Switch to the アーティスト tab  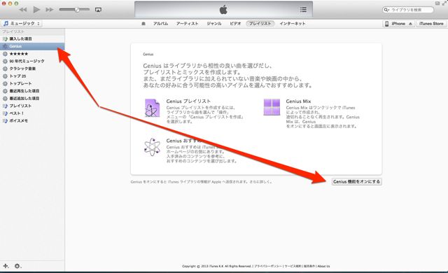(x=187, y=23)
